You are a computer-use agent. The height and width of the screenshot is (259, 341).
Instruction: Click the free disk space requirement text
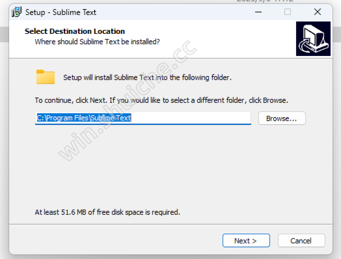coord(107,212)
